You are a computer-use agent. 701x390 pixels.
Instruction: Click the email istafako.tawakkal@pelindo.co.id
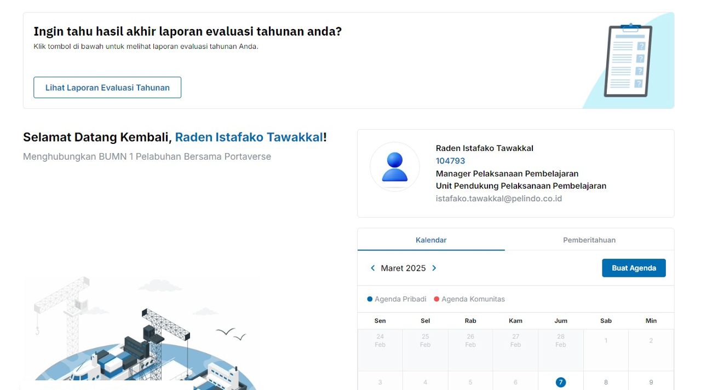tap(498, 199)
